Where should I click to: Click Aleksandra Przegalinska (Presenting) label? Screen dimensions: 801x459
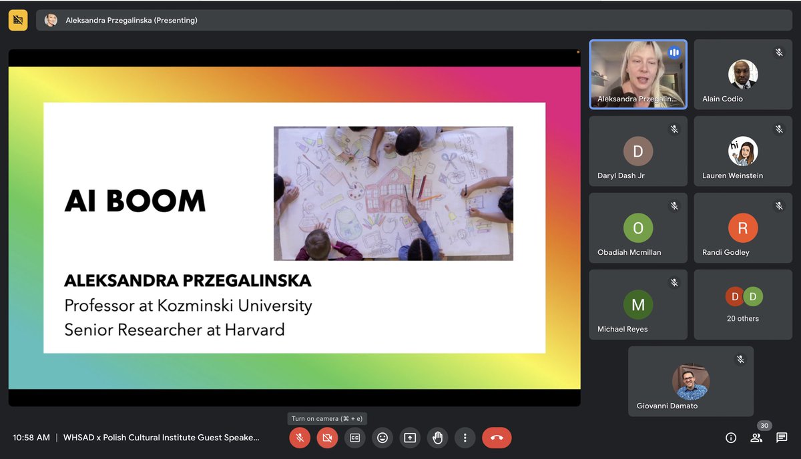[131, 20]
